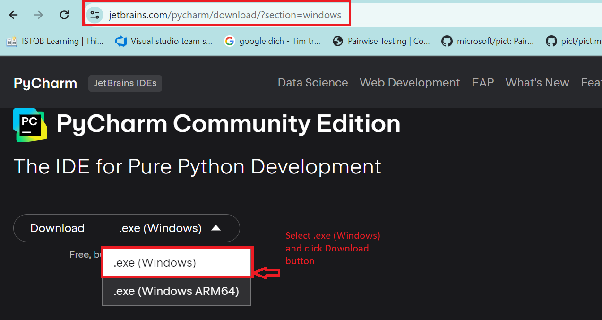Choose .exe (Windows ARM64) installer
602x320 pixels.
pyautogui.click(x=176, y=291)
